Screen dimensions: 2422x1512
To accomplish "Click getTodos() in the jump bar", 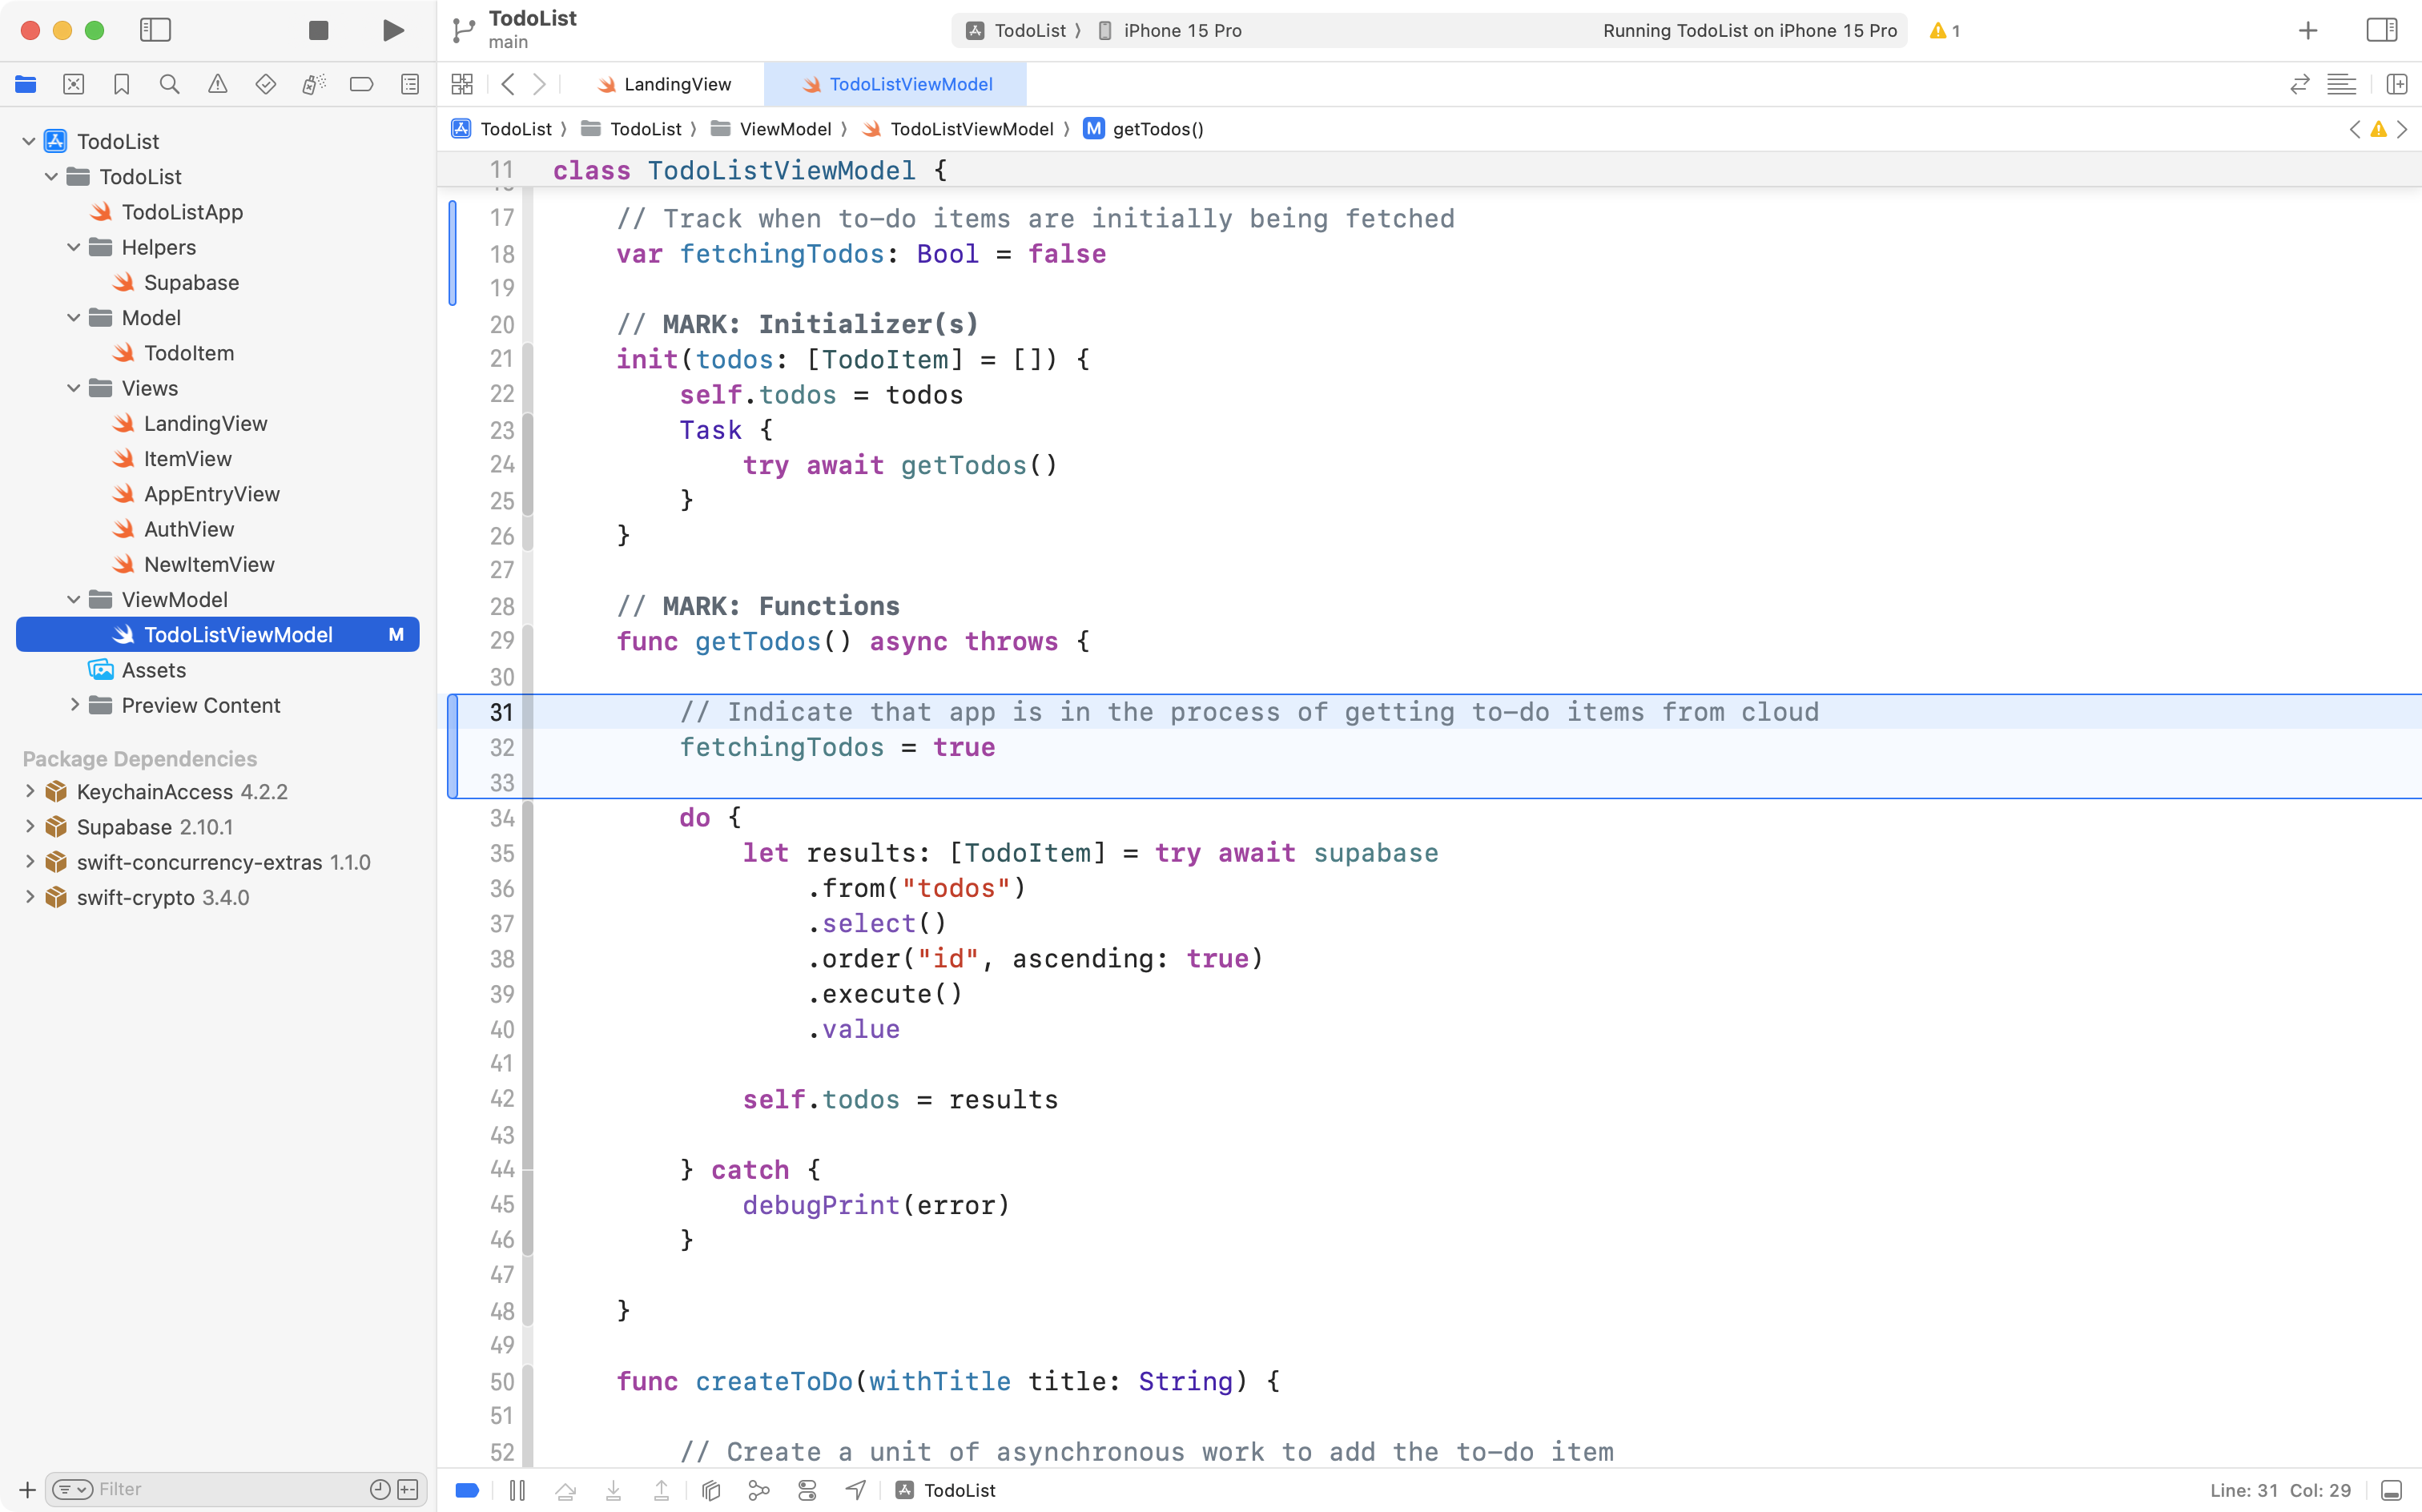I will click(x=1157, y=129).
